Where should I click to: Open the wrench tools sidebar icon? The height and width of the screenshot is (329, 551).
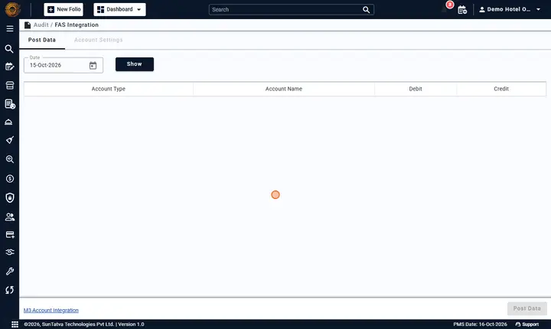(x=10, y=271)
